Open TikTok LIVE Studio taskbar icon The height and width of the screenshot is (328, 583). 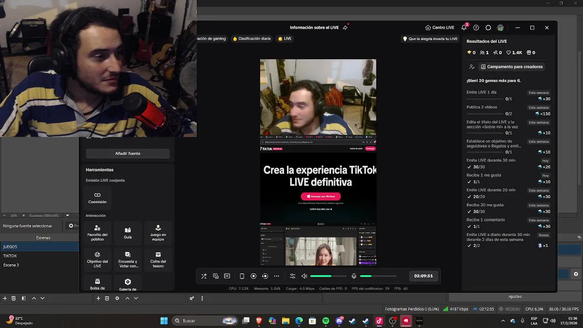pos(379,321)
